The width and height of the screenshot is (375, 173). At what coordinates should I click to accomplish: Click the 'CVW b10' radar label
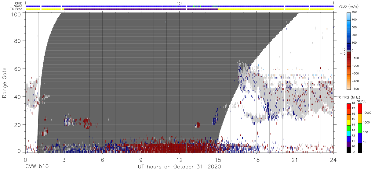[37, 167]
